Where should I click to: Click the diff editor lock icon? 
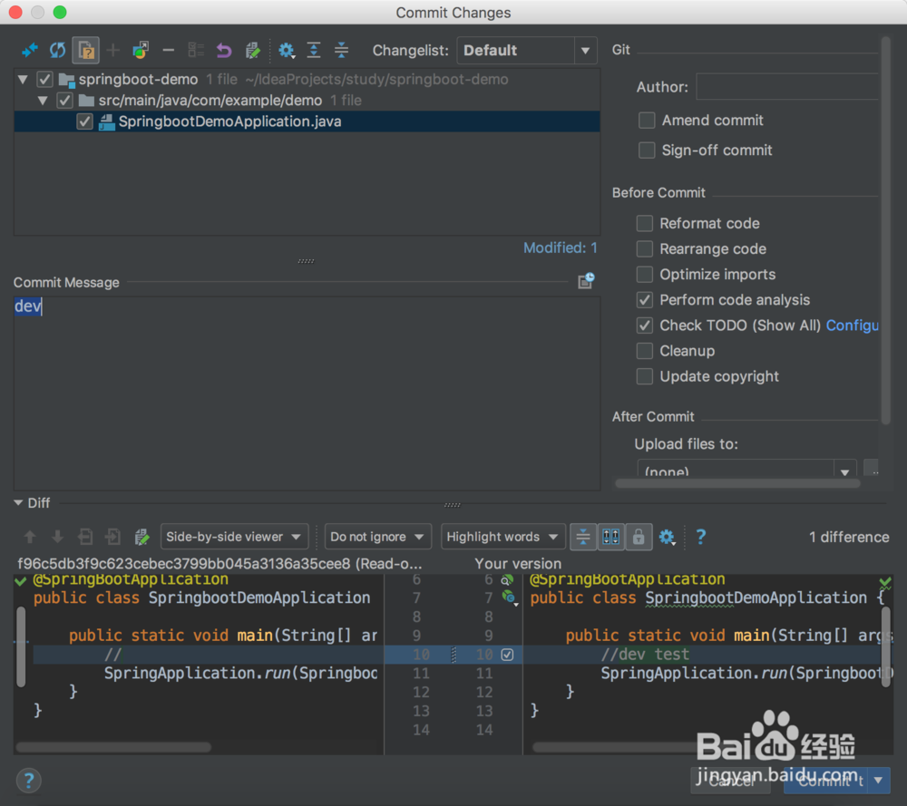coord(639,537)
